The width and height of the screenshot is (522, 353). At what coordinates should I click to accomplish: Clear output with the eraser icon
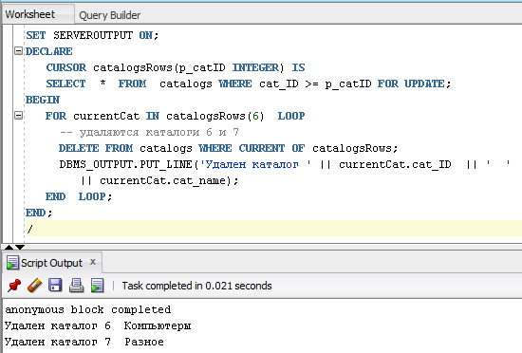click(x=34, y=286)
